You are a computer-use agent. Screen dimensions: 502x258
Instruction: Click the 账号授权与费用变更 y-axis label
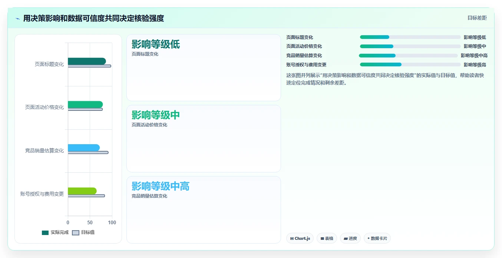click(42, 194)
